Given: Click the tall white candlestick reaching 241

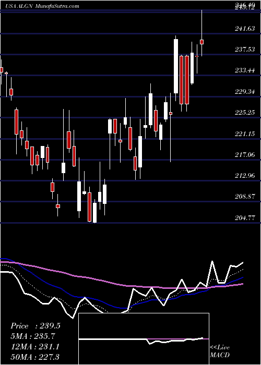Looking at the screenshot, I should click(176, 66).
